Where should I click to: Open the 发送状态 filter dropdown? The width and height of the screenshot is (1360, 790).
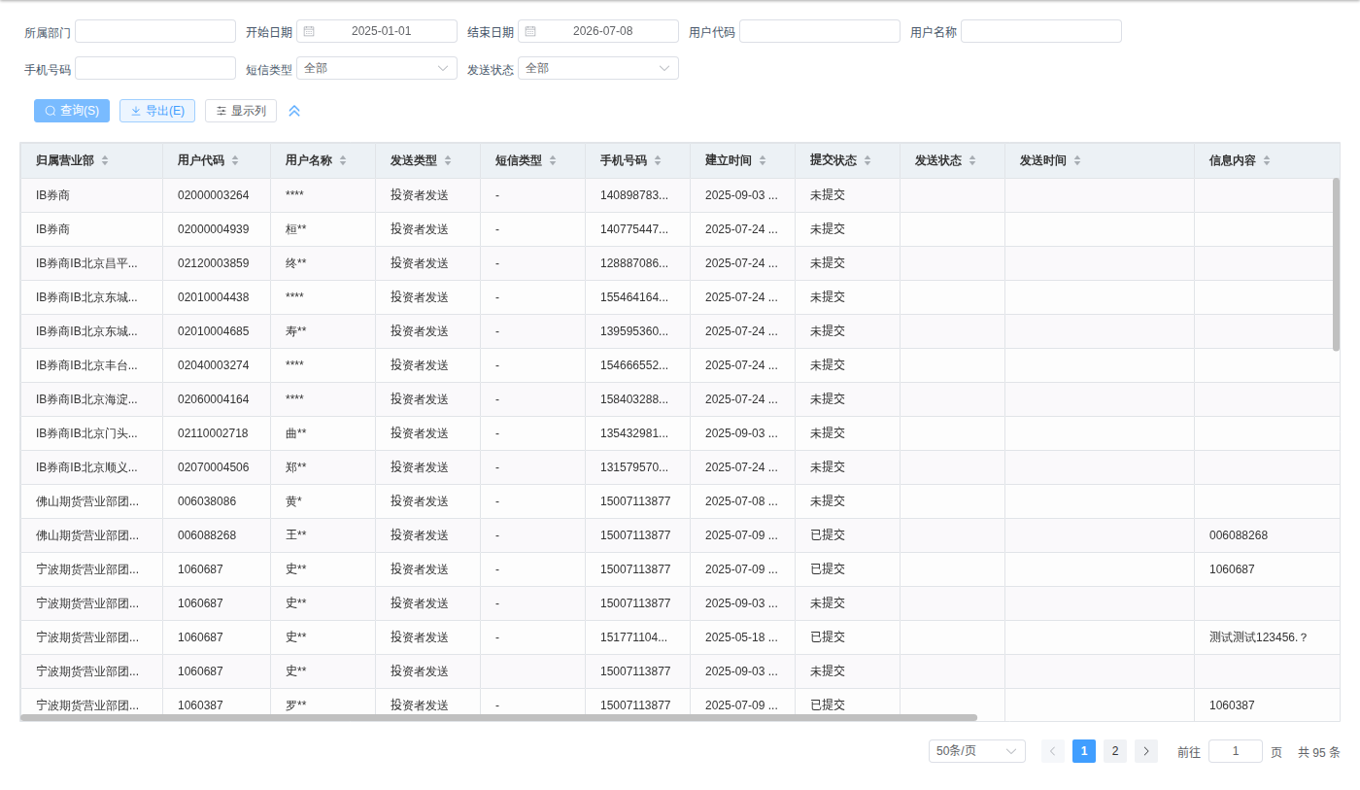[x=598, y=68]
